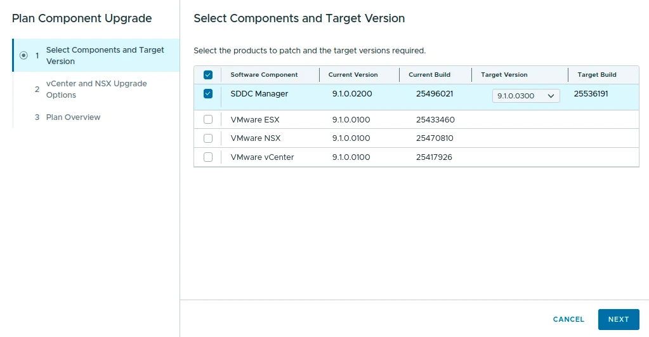Viewport: 649px width, 337px height.
Task: Select the VMware vCenter component name
Action: coord(262,157)
